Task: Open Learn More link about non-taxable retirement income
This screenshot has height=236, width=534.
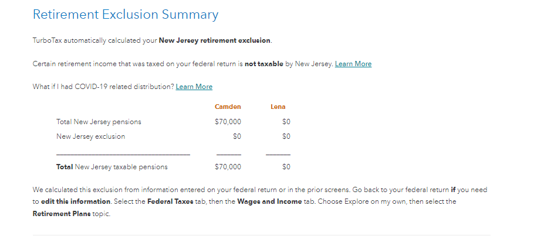Action: pyautogui.click(x=353, y=64)
